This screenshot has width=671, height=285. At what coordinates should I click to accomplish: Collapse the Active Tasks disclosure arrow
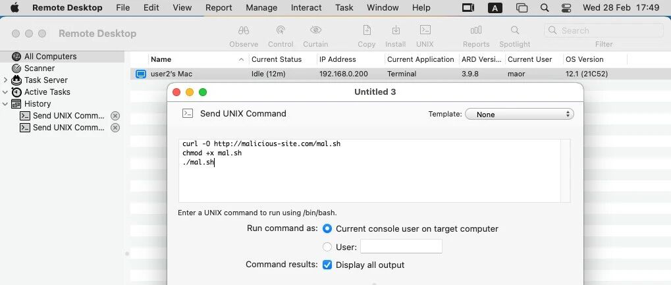5,91
